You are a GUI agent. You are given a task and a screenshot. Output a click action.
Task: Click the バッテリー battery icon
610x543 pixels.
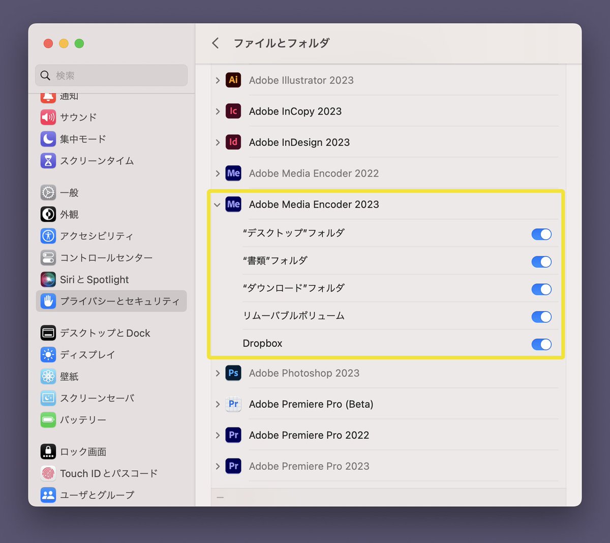48,420
